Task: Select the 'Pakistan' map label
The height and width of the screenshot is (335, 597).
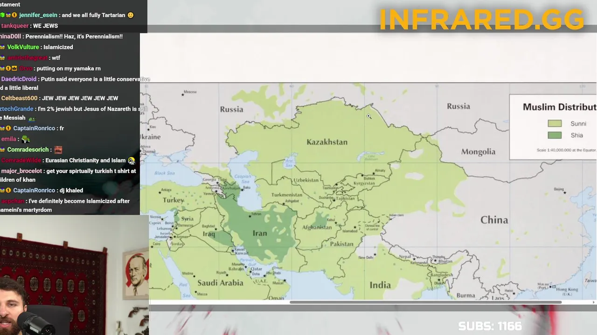Action: click(342, 244)
